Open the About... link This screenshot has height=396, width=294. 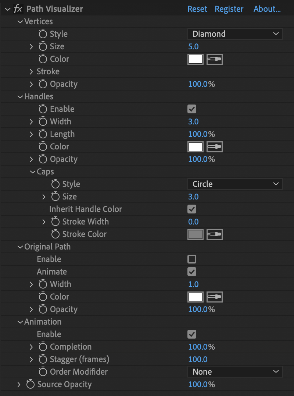(267, 9)
